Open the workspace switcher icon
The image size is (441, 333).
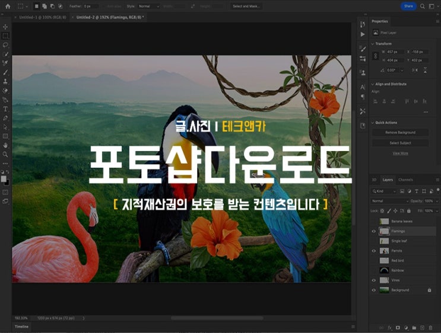point(432,6)
